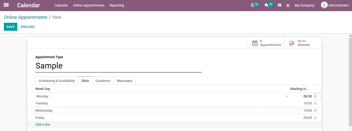Click the Administrator avatar image
This screenshot has width=352, height=131.
point(324,5)
